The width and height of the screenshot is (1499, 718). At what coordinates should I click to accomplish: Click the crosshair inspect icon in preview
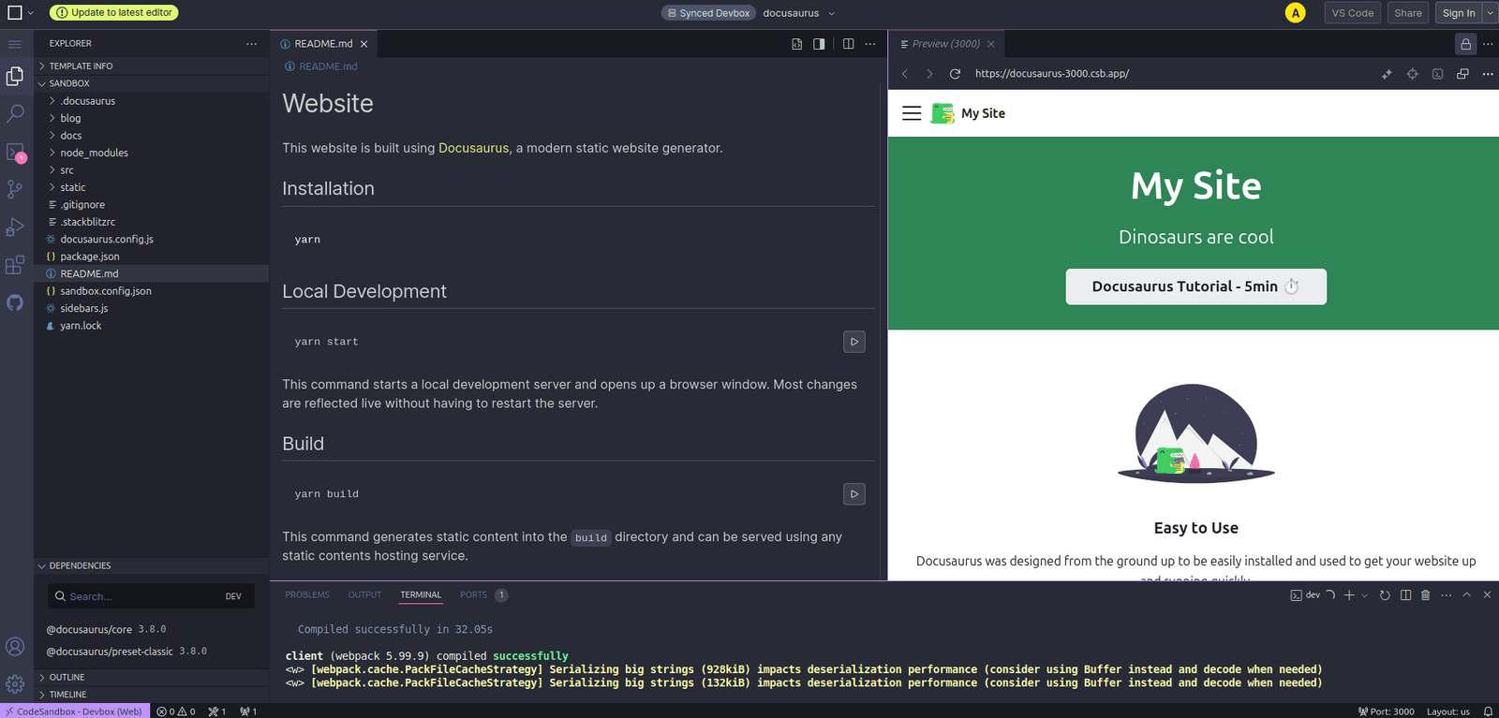click(x=1412, y=74)
